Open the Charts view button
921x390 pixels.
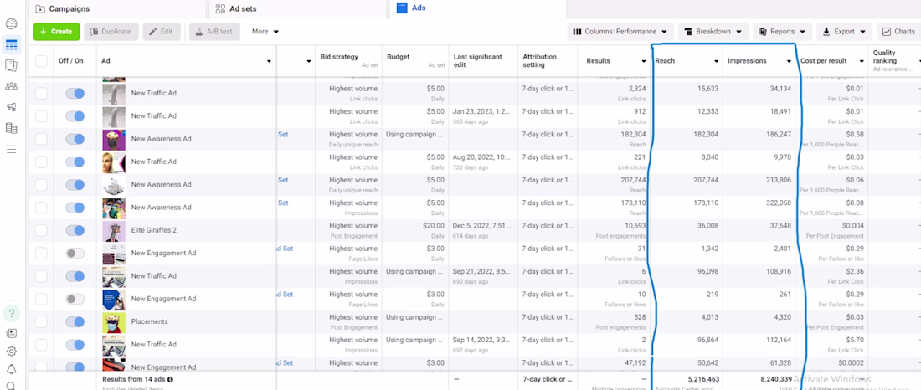point(898,32)
